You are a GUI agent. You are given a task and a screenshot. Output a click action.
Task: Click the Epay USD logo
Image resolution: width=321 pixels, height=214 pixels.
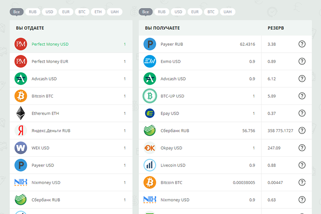(150, 113)
